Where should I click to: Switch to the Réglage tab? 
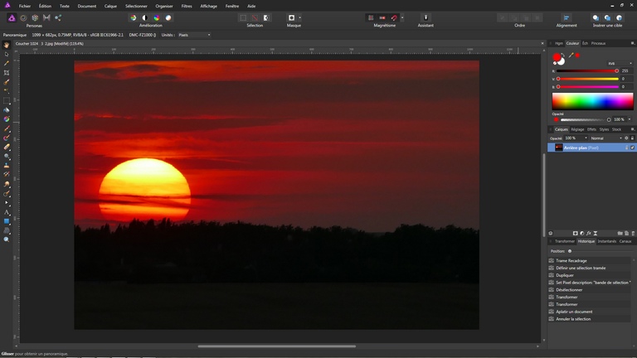(x=577, y=129)
